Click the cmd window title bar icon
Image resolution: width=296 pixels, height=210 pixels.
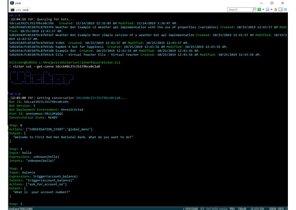pyautogui.click(x=12, y=3)
